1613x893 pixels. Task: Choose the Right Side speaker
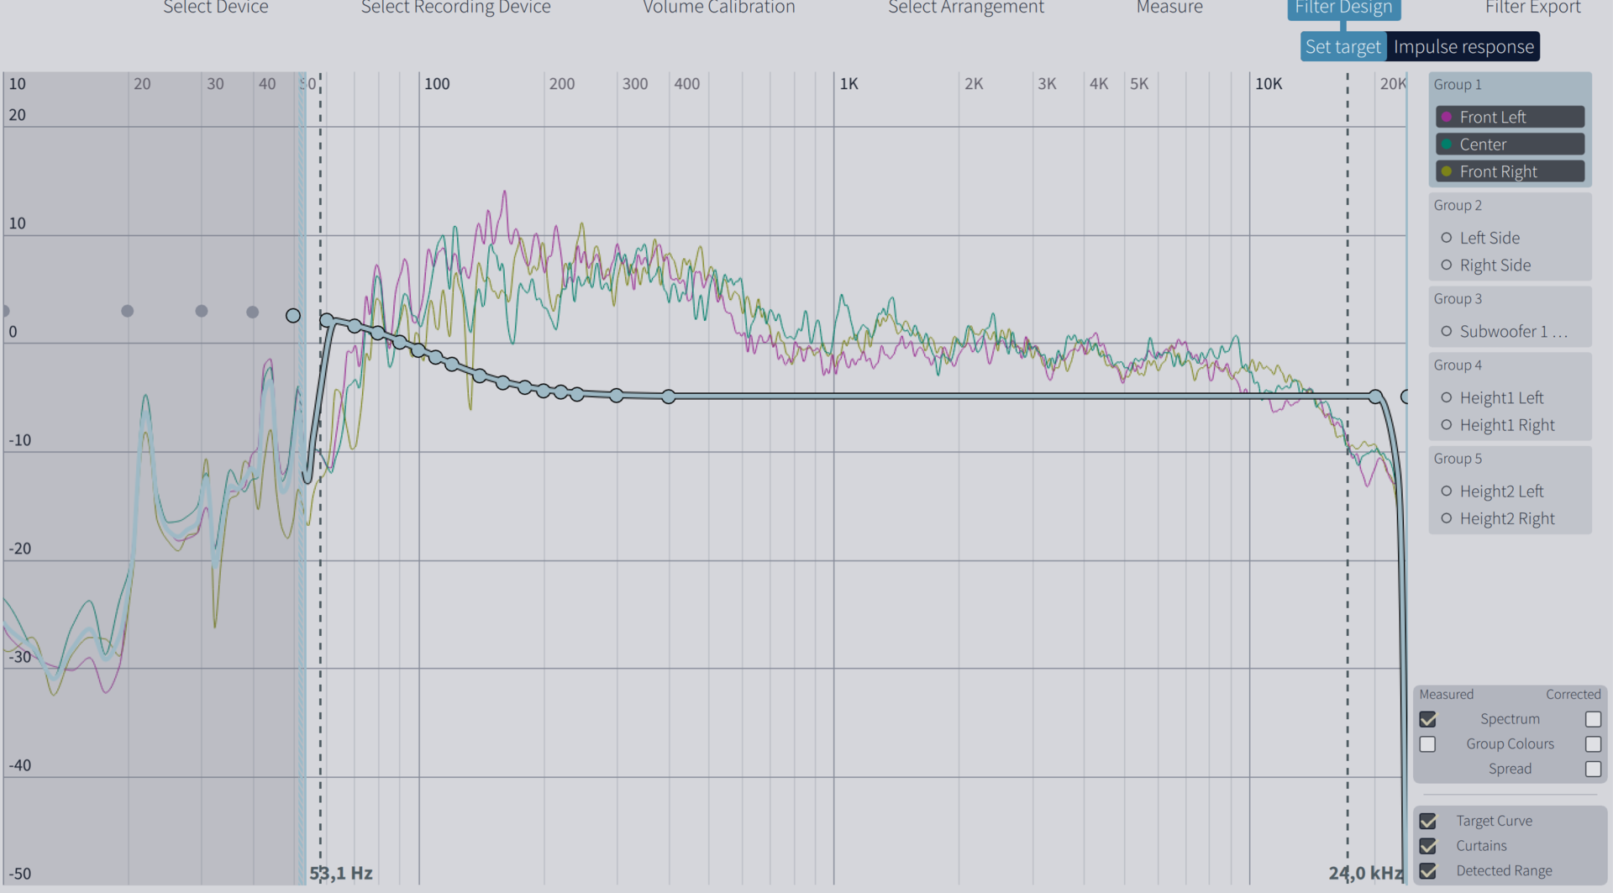click(x=1495, y=265)
